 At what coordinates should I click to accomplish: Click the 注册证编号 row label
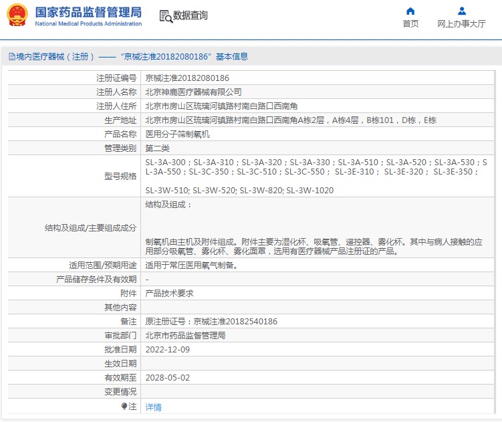[116, 78]
